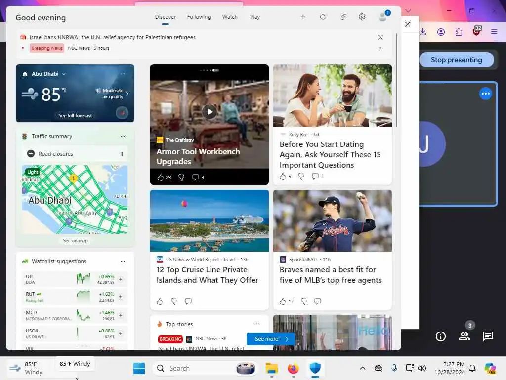Viewport: 506px width, 380px height.
Task: Open comments on the Braves article
Action: [318, 301]
